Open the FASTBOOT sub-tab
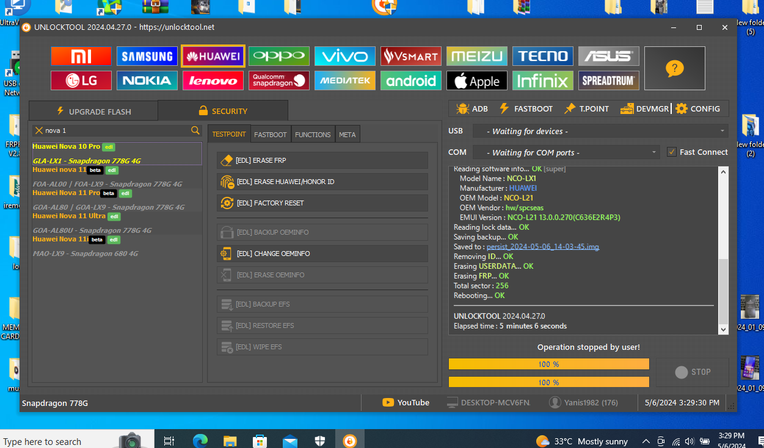The image size is (764, 448). [271, 134]
